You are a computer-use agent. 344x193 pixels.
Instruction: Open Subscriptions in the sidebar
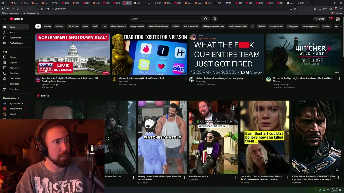15,38
